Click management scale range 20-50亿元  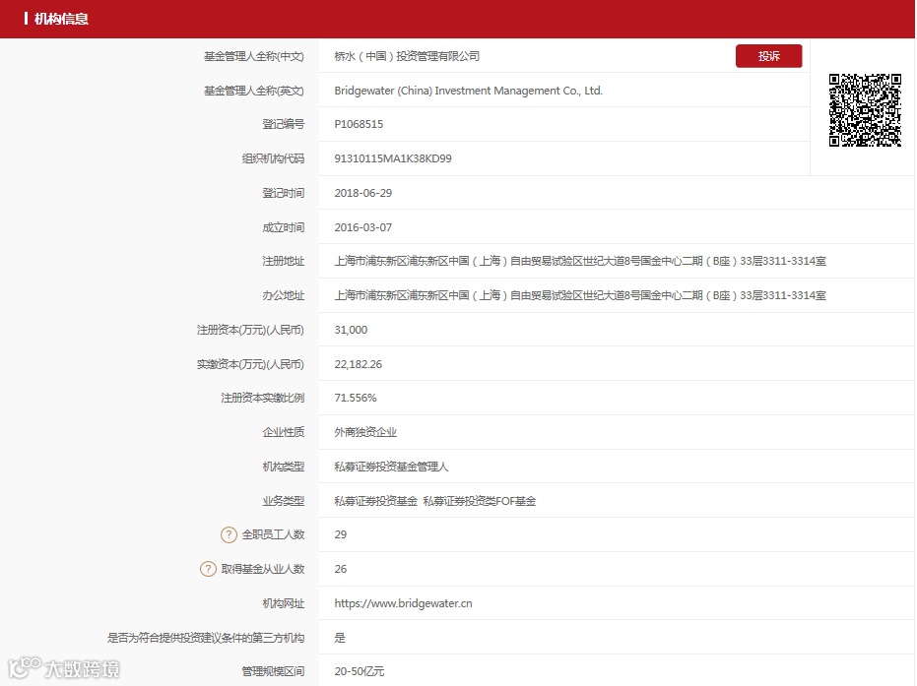coord(360,672)
